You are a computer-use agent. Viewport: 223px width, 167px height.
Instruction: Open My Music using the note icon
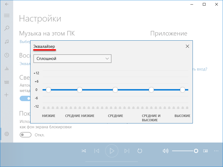click(x=7, y=42)
